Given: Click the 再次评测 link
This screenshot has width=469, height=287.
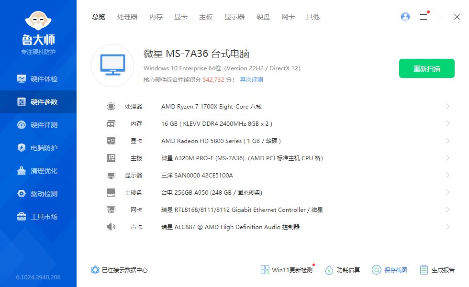Looking at the screenshot, I should point(251,80).
